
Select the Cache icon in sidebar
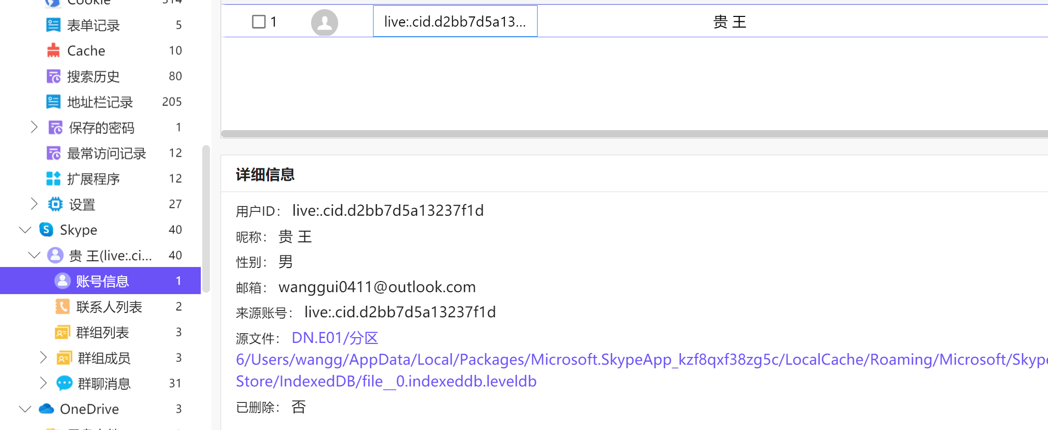coord(53,51)
